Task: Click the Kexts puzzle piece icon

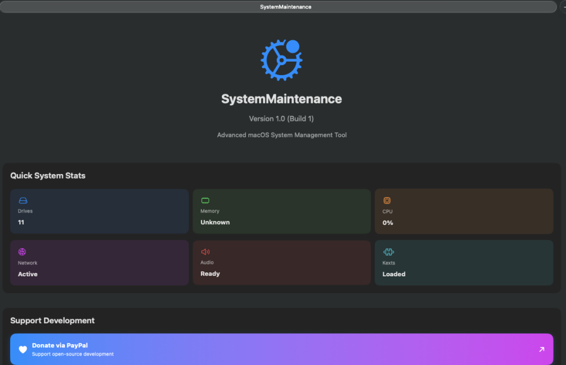Action: [388, 252]
